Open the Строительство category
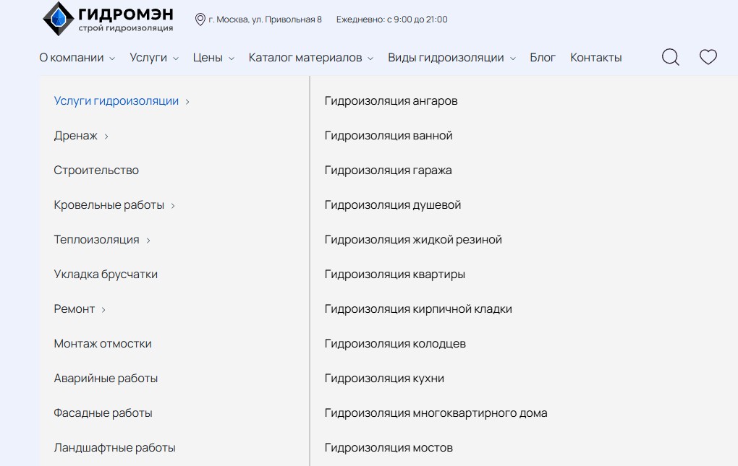The width and height of the screenshot is (738, 466). 96,170
